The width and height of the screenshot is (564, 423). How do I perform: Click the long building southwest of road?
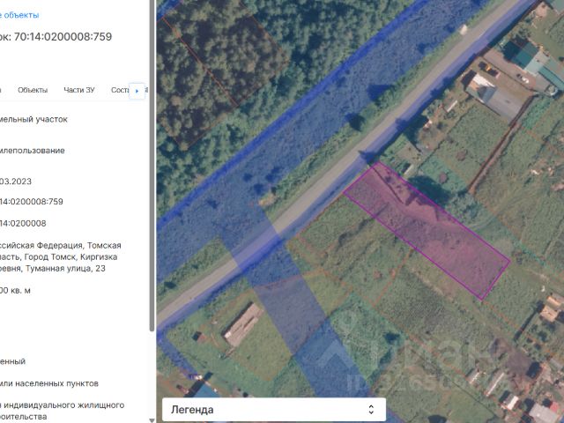pos(243,325)
